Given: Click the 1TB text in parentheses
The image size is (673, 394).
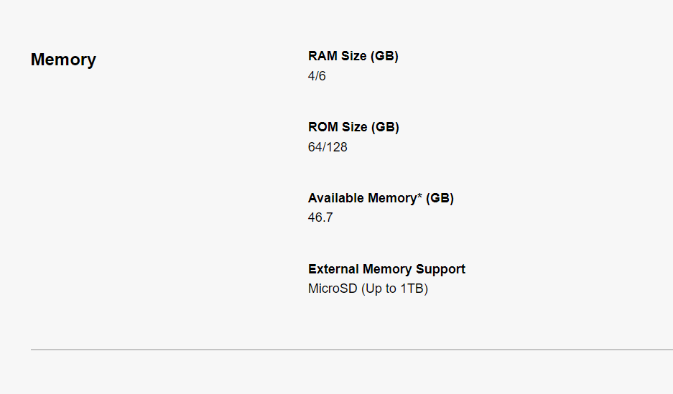Looking at the screenshot, I should coord(412,289).
